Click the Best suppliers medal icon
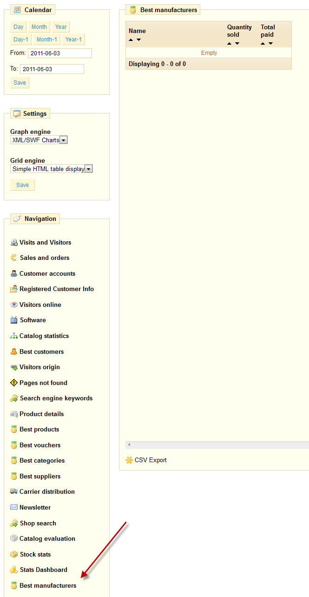The height and width of the screenshot is (597, 309). click(x=14, y=476)
